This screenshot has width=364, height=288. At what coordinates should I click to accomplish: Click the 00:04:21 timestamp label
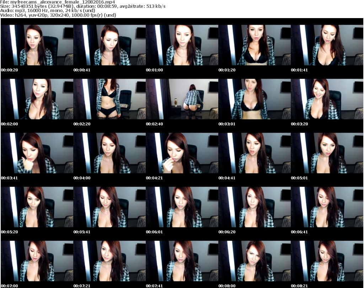tap(154, 178)
